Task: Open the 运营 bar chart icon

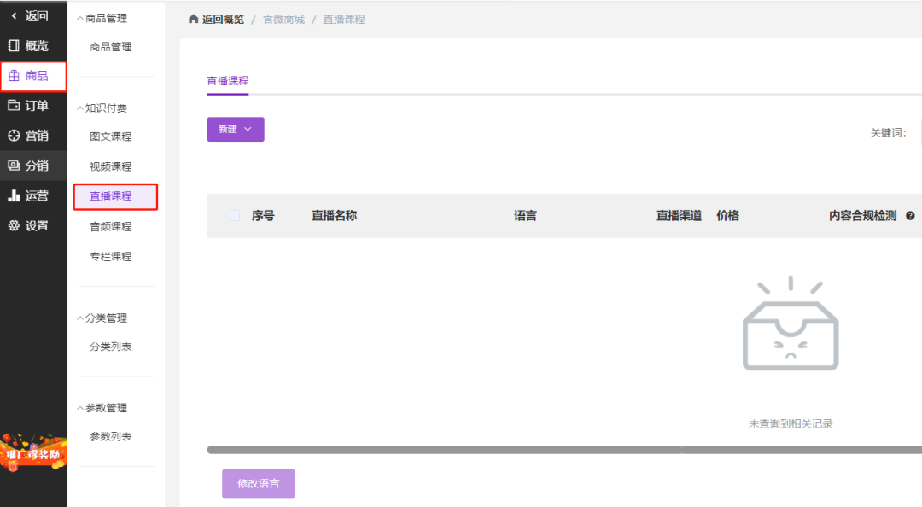Action: tap(14, 195)
